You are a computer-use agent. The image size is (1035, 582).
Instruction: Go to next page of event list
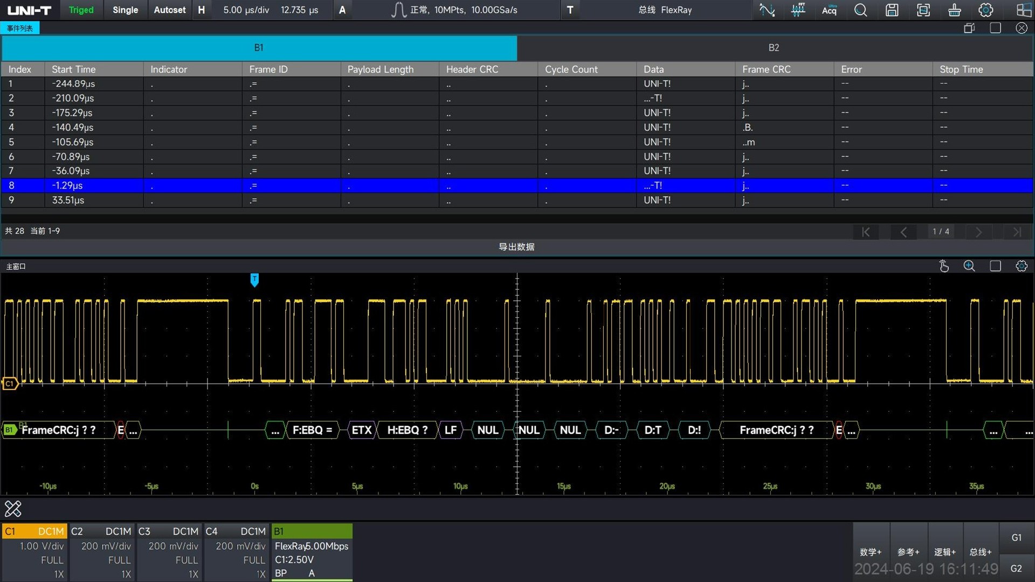click(978, 232)
